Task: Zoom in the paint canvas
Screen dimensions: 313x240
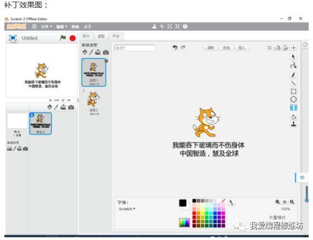Action: pyautogui.click(x=292, y=202)
